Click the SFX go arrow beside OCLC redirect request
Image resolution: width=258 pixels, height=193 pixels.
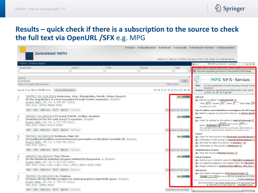[x=197, y=113]
